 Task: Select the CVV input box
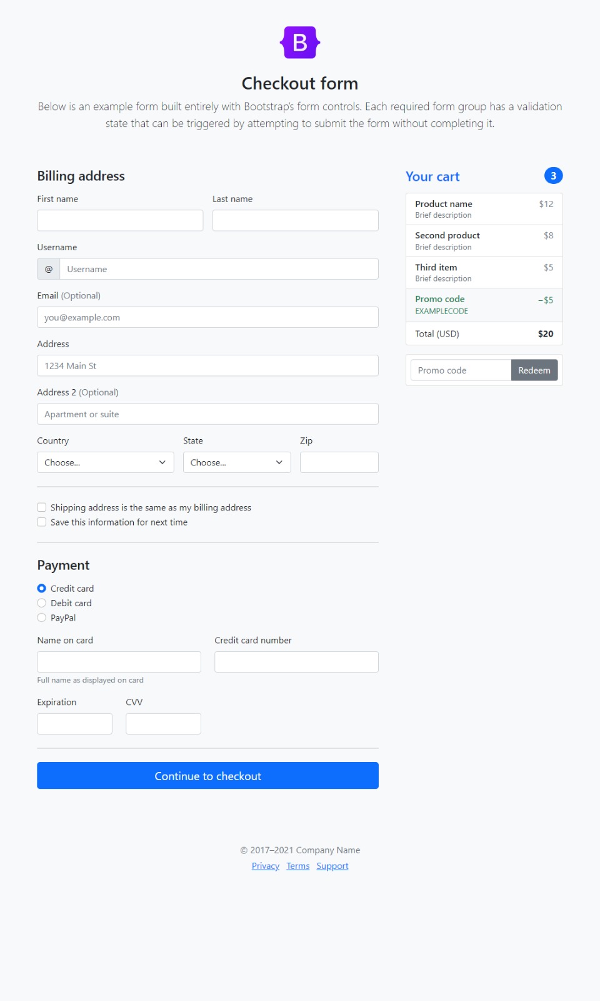click(163, 724)
